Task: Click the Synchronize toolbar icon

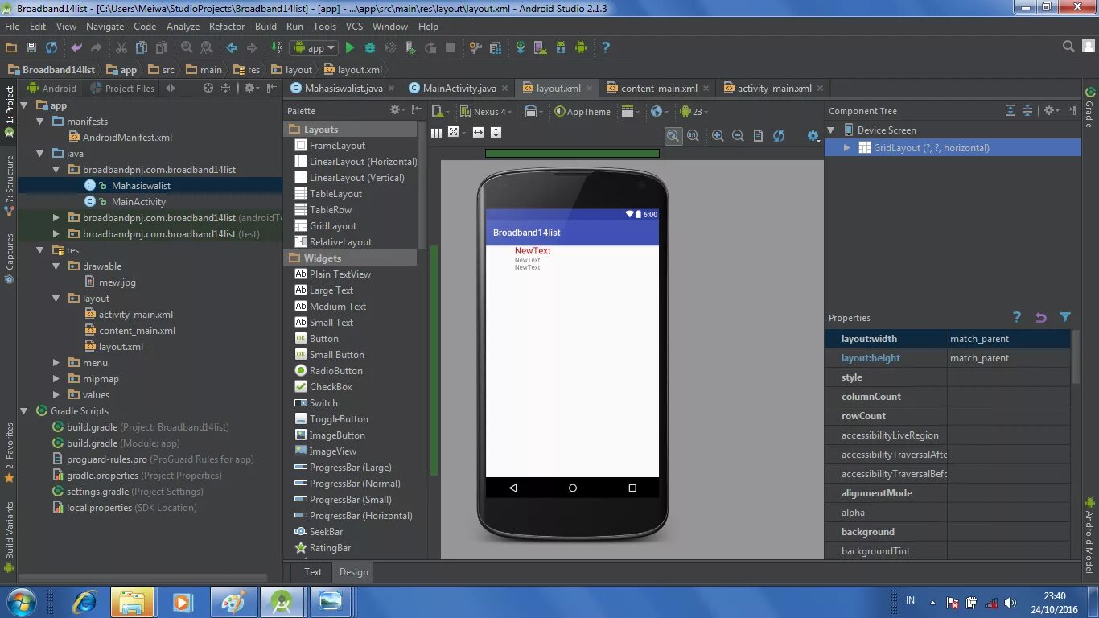Action: point(51,47)
